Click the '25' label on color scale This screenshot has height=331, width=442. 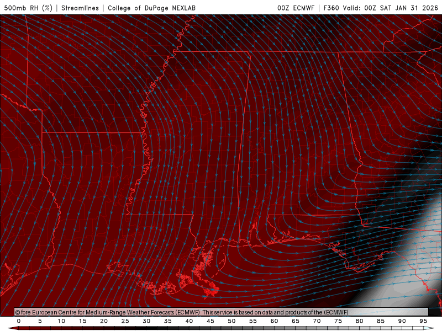(x=125, y=321)
